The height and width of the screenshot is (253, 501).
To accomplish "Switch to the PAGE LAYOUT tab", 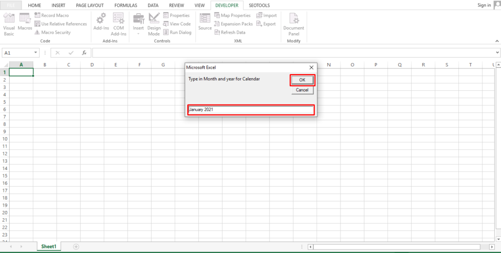I will tap(90, 5).
